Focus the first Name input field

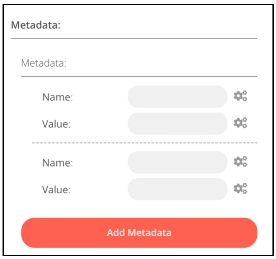pyautogui.click(x=177, y=96)
